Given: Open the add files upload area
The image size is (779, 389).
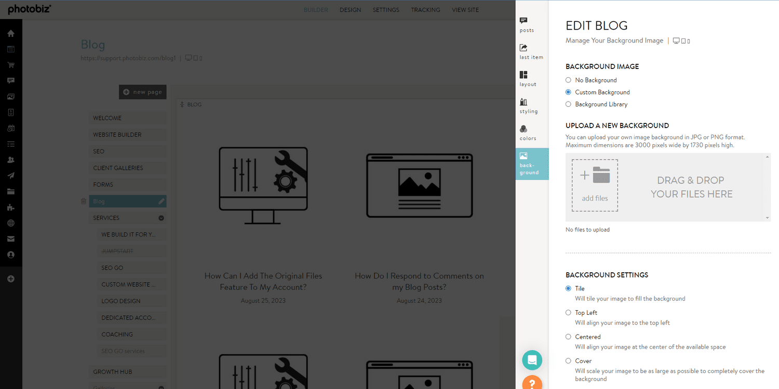Looking at the screenshot, I should 595,184.
